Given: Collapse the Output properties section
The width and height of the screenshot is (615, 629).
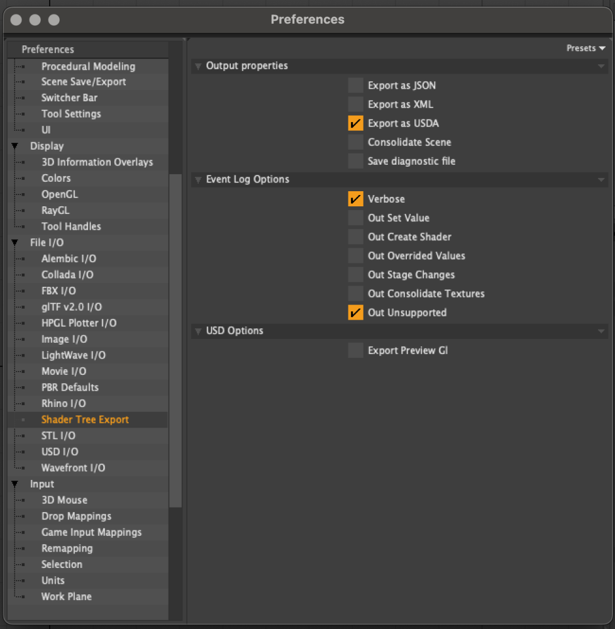Looking at the screenshot, I should 199,66.
